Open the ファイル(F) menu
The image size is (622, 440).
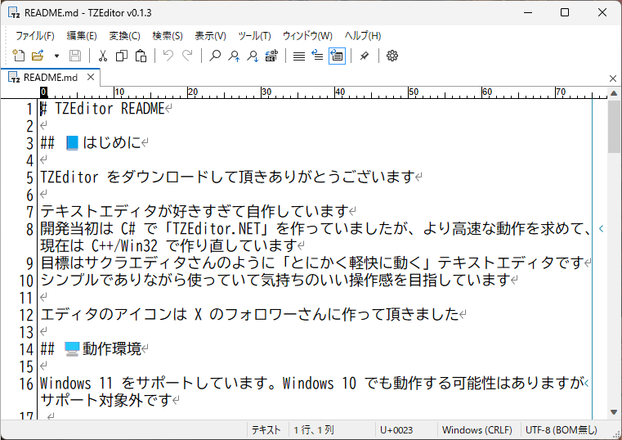[34, 36]
